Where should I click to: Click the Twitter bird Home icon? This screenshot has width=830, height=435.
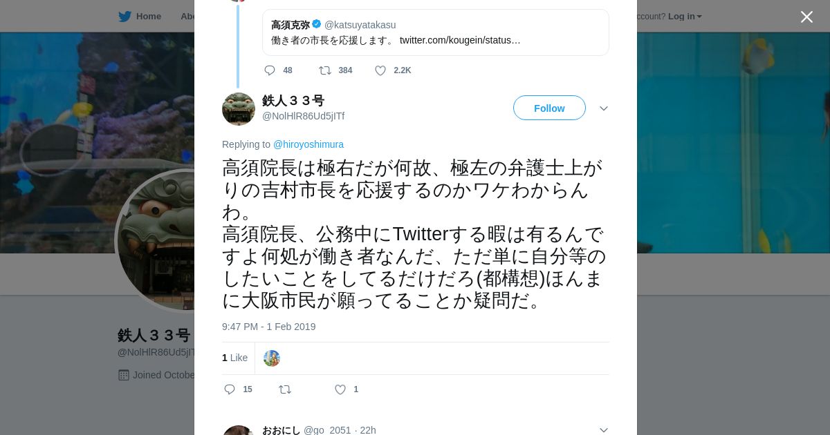[x=124, y=17]
